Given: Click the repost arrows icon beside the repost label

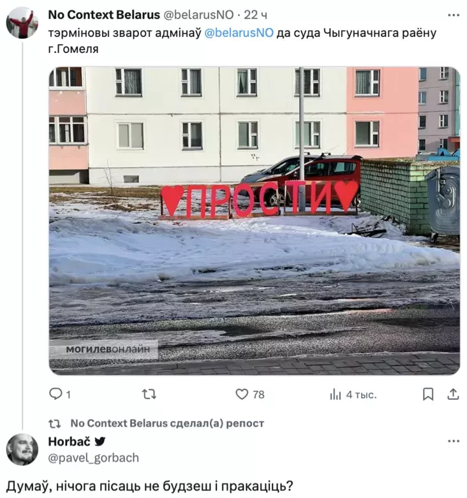Looking at the screenshot, I should [54, 423].
